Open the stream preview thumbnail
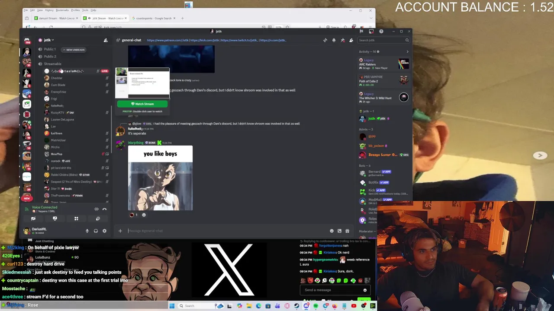Viewport: 554px width, 311px height. click(x=142, y=83)
